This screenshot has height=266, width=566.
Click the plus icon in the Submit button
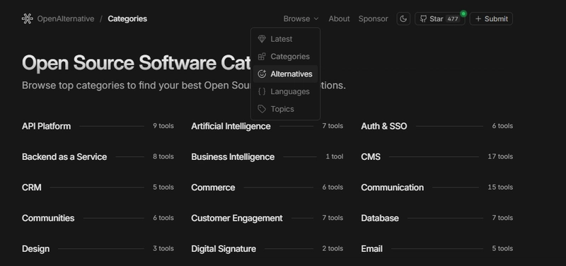coord(478,19)
